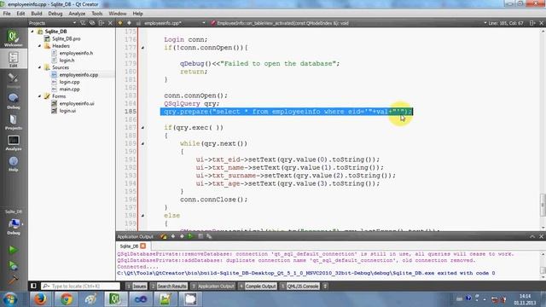Stop the running program in output pane

(200, 236)
